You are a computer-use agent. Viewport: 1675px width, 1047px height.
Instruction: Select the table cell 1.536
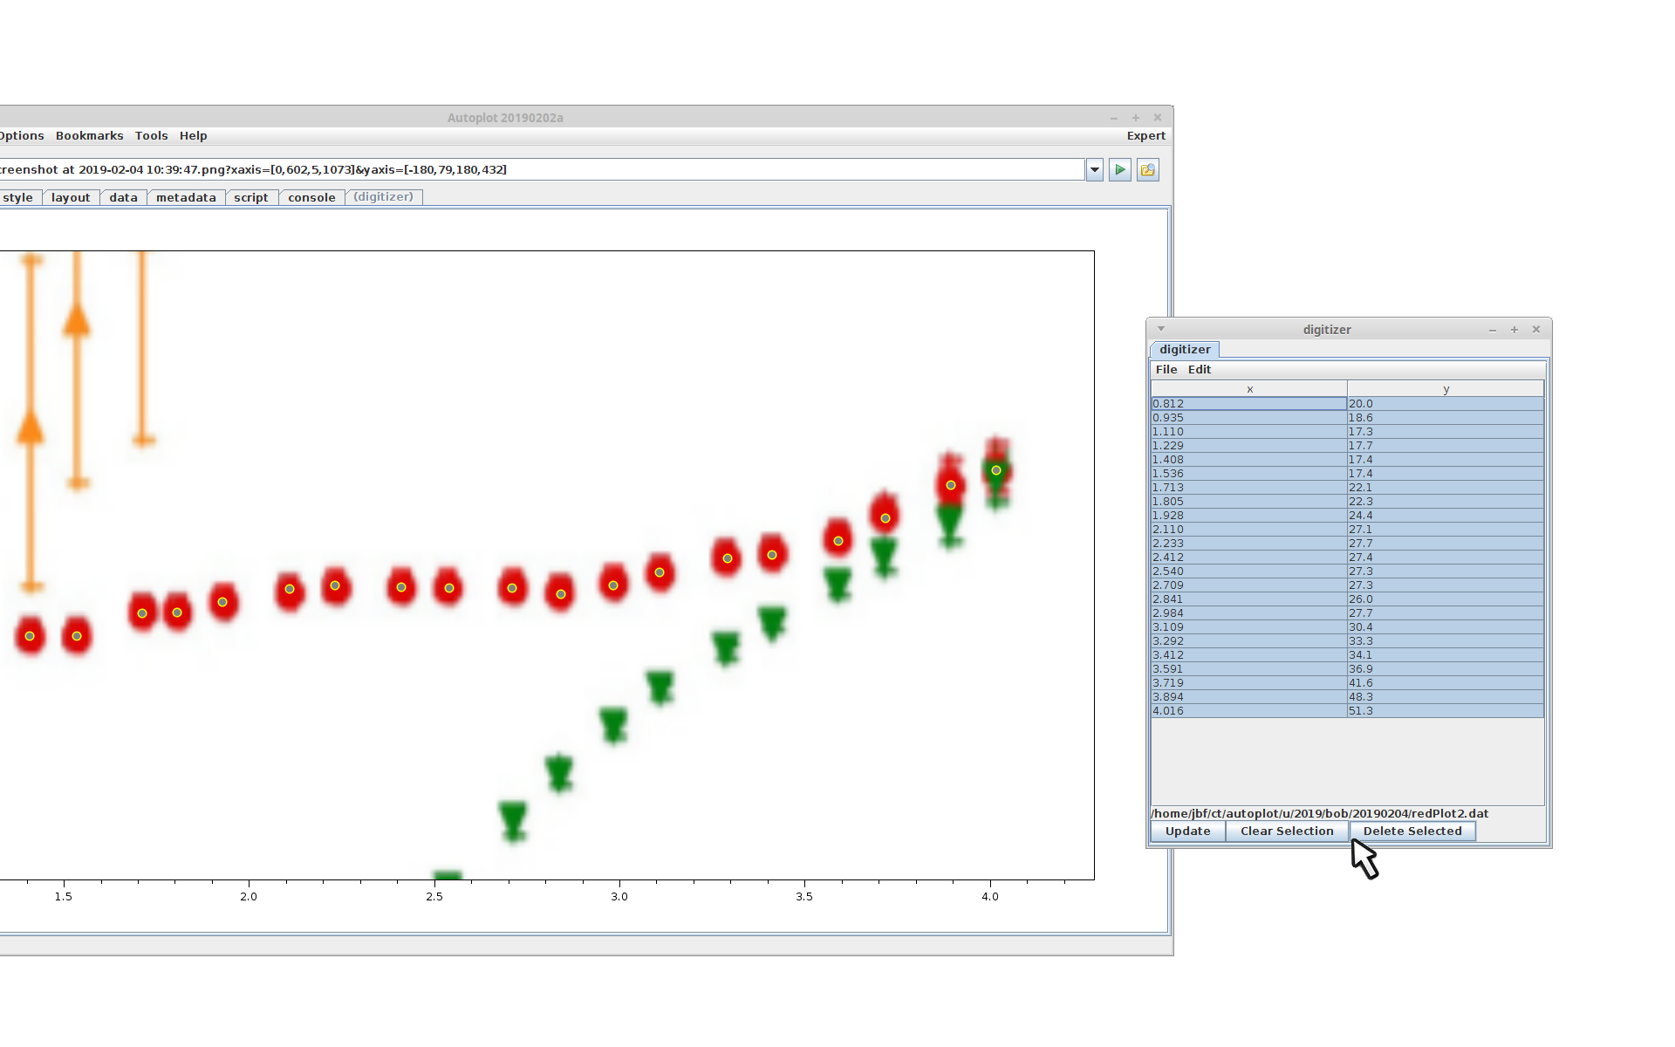click(1249, 474)
